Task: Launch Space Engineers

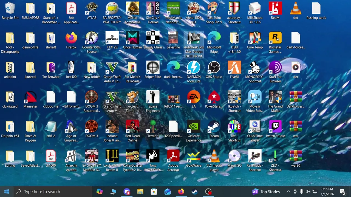Action: [153, 101]
